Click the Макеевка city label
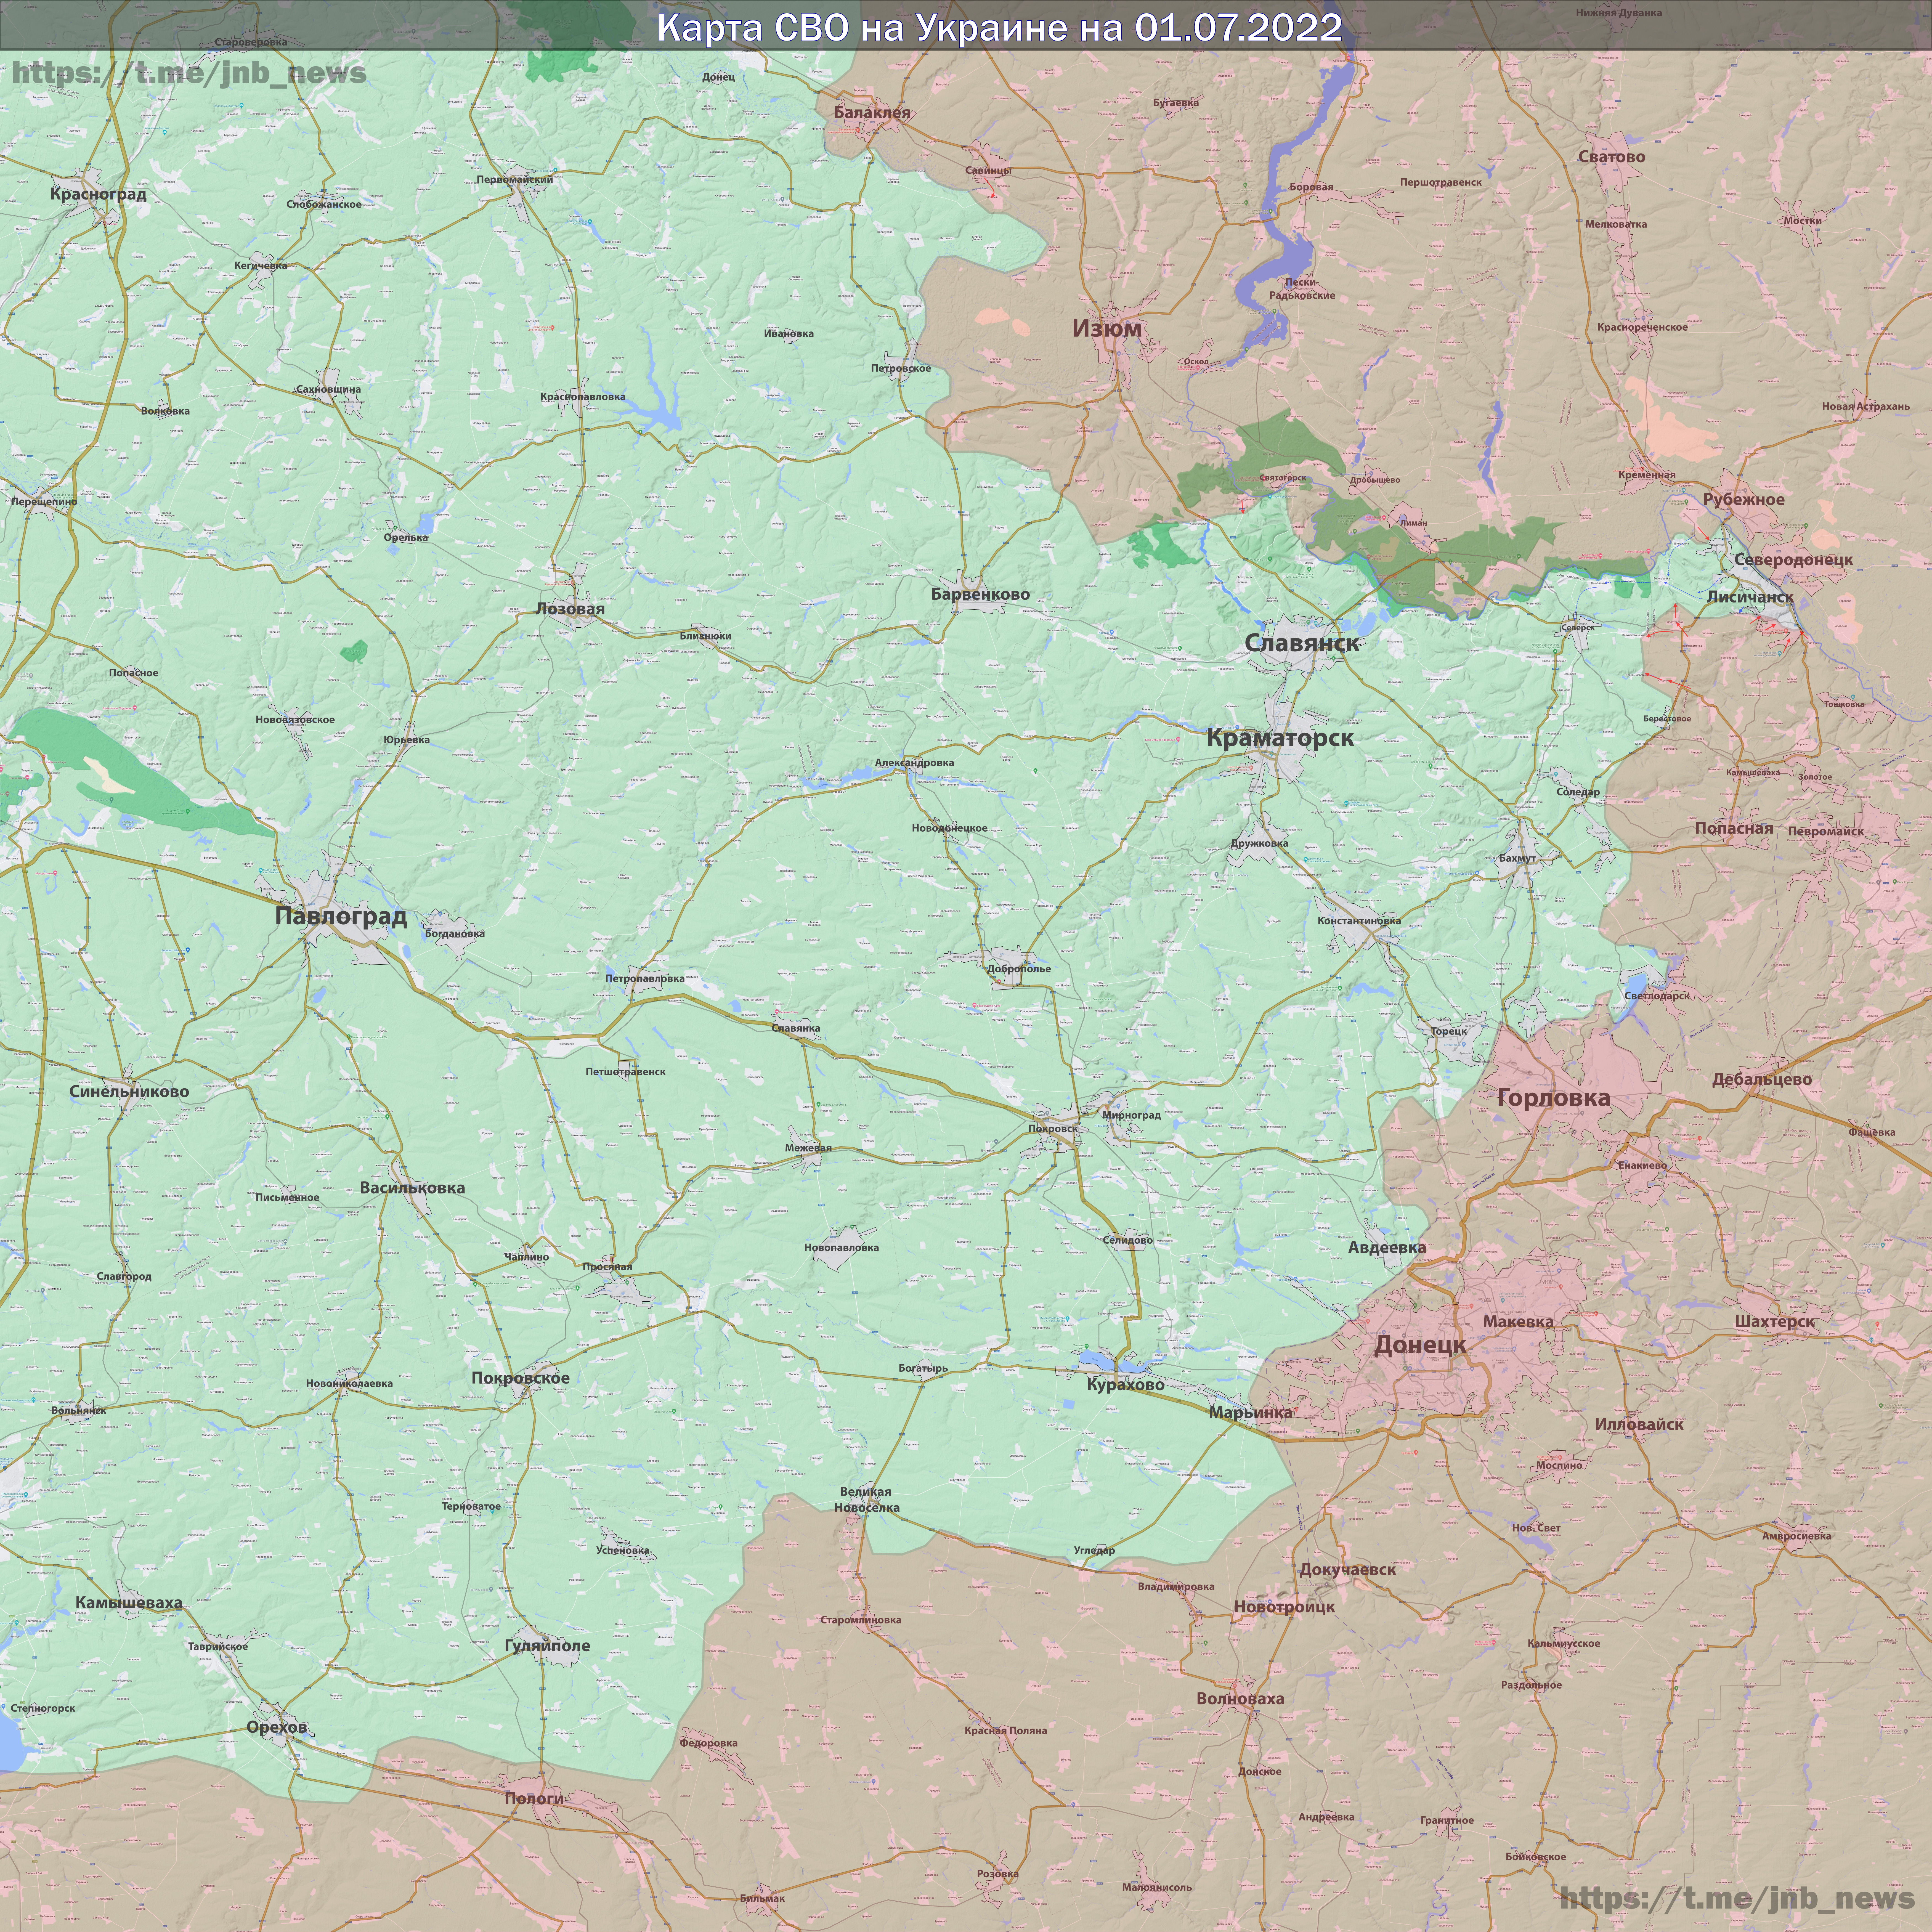Image resolution: width=1932 pixels, height=1932 pixels. (x=1518, y=1322)
